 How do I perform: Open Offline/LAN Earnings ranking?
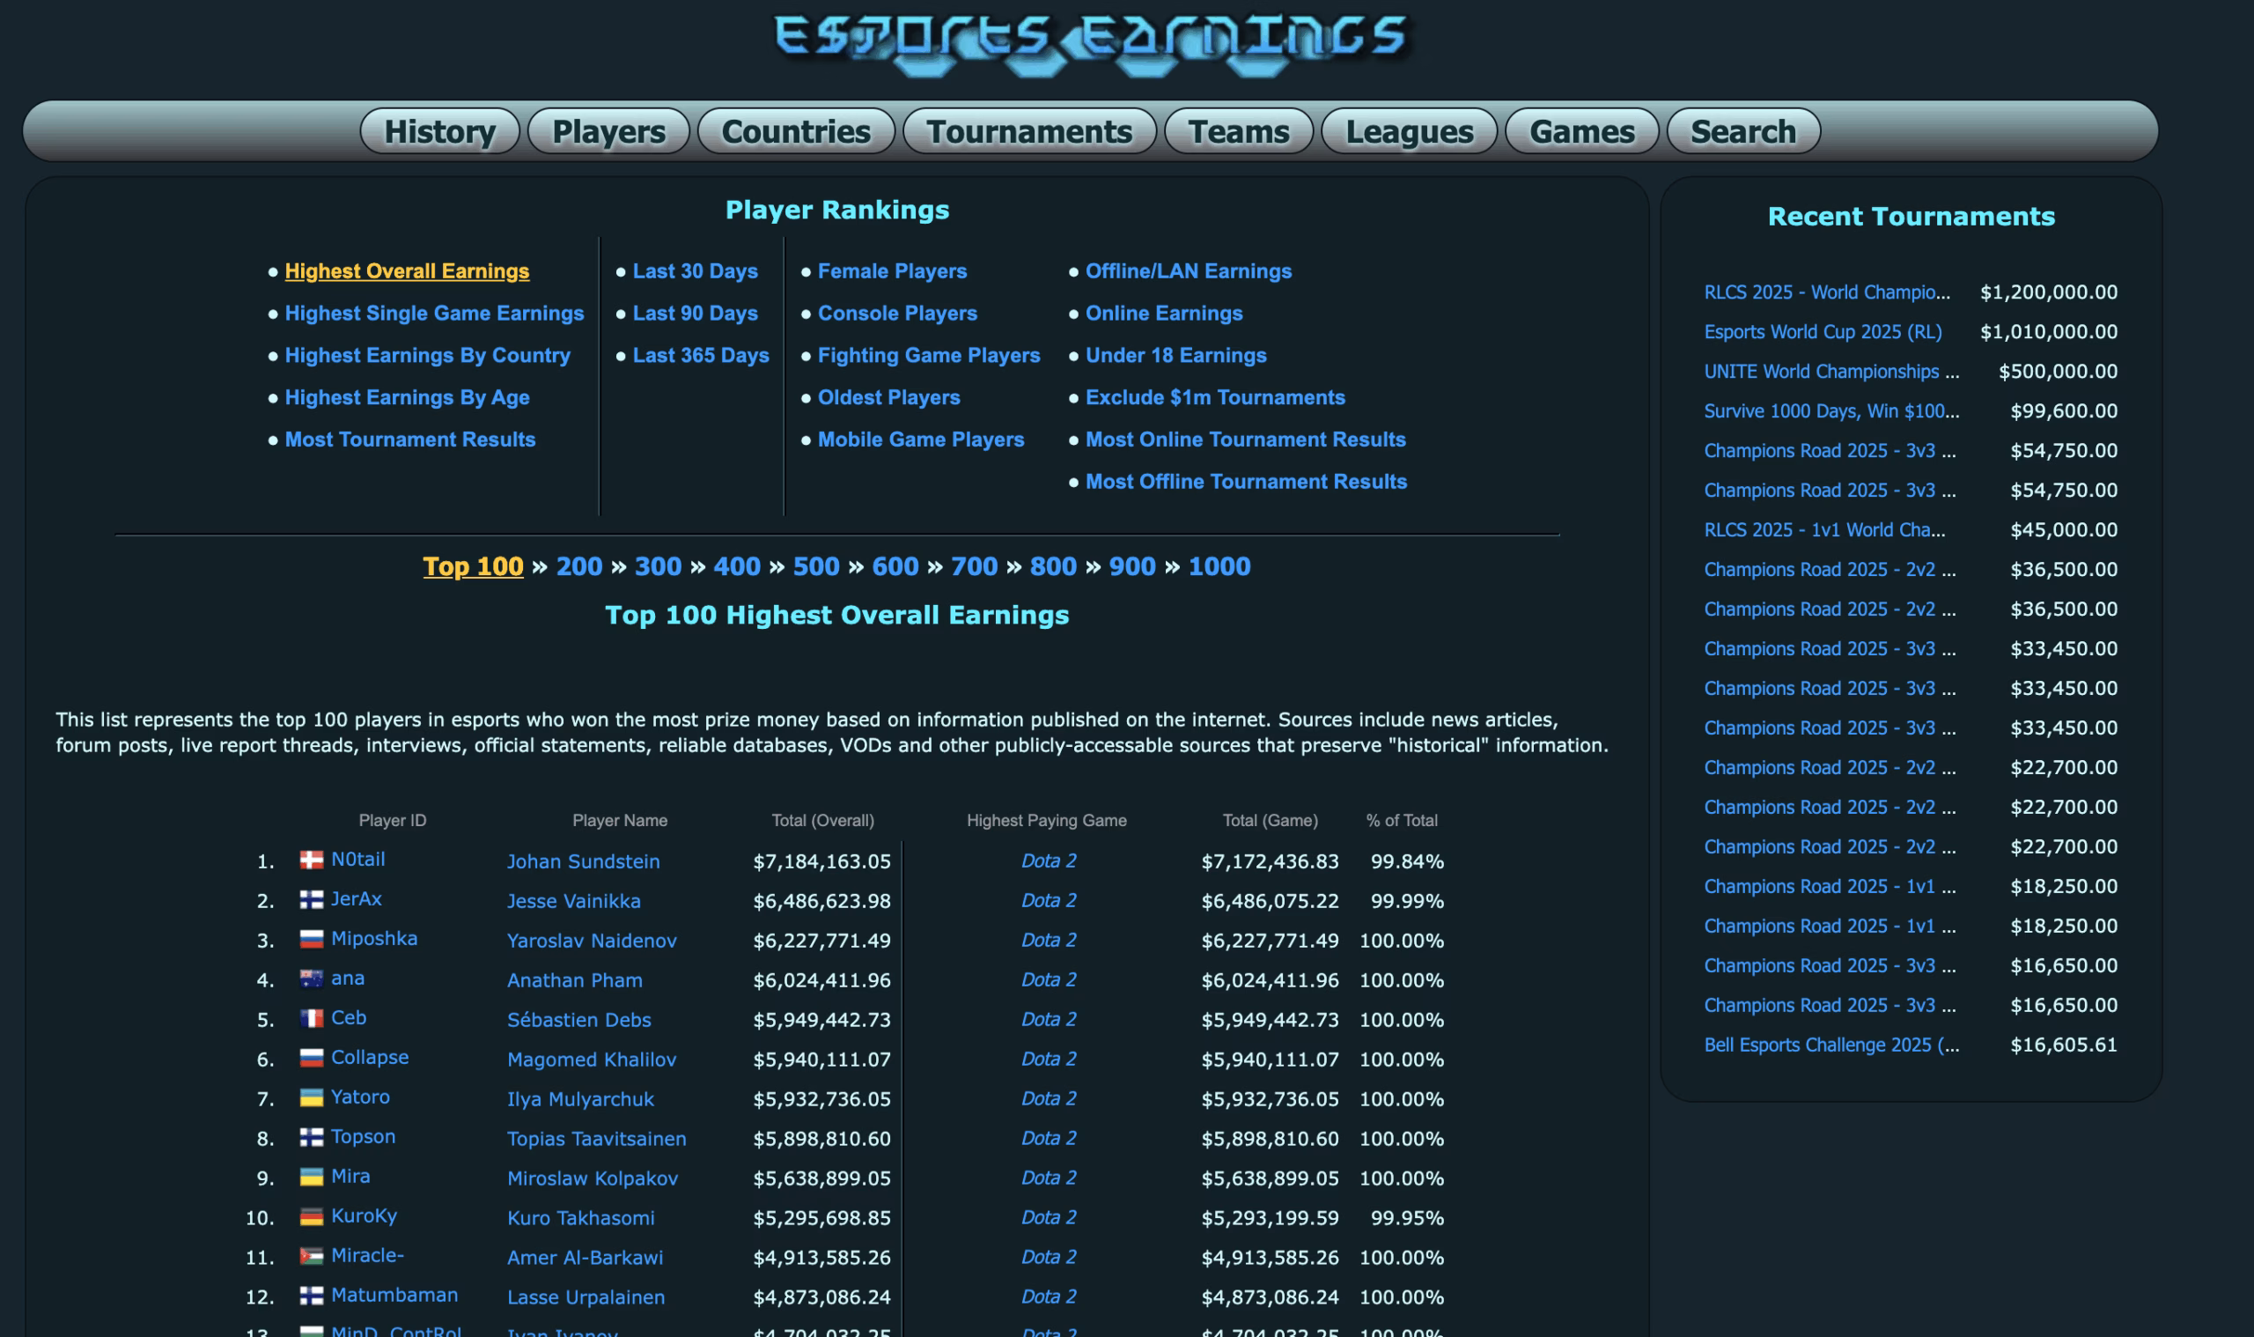click(x=1189, y=271)
